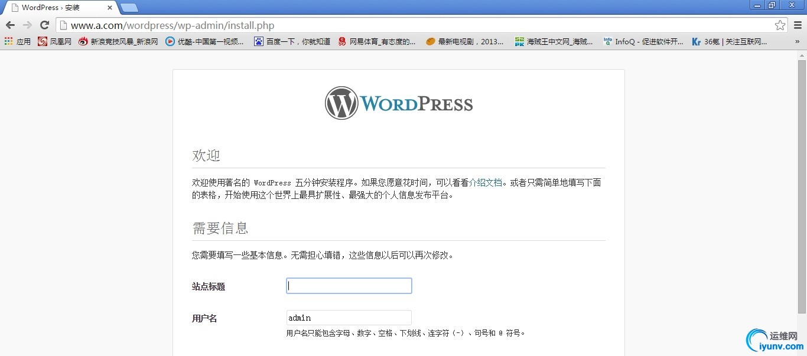Viewport: 807px width, 356px height.
Task: Click the 需要信息 heading
Action: tap(220, 228)
